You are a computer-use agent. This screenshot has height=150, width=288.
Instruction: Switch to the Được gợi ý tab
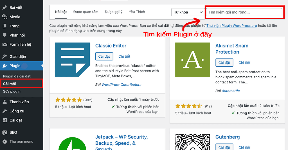coord(114,12)
